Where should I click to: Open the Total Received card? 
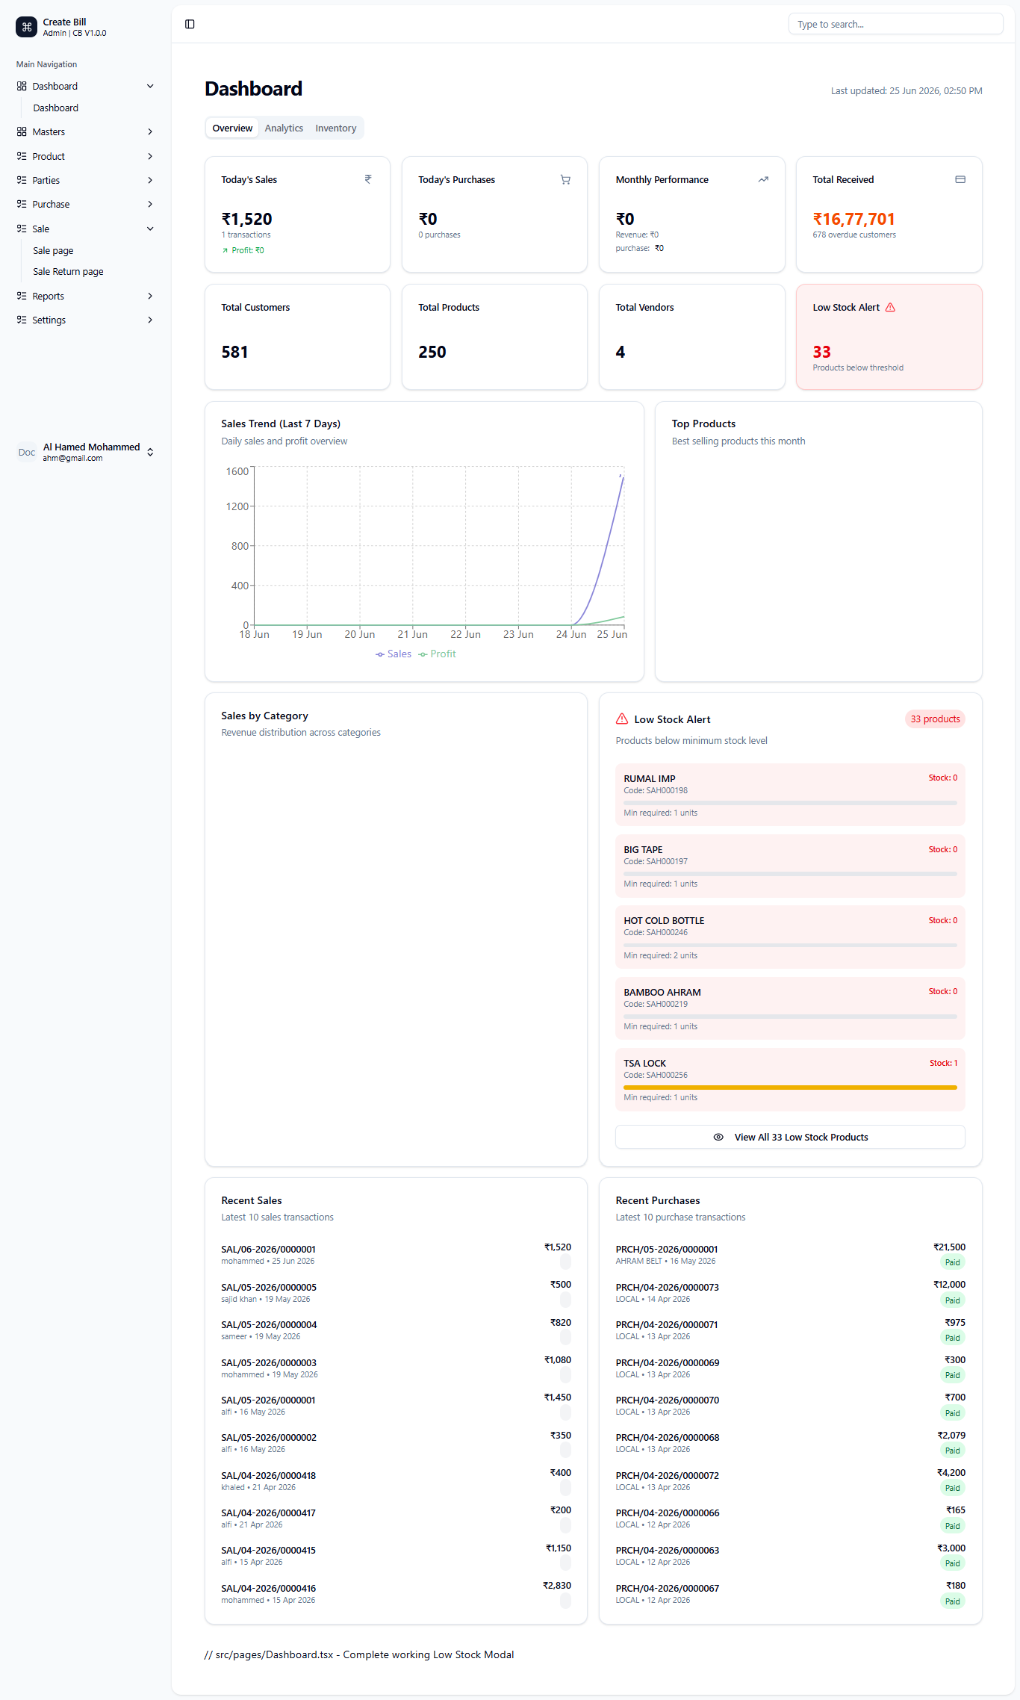889,214
